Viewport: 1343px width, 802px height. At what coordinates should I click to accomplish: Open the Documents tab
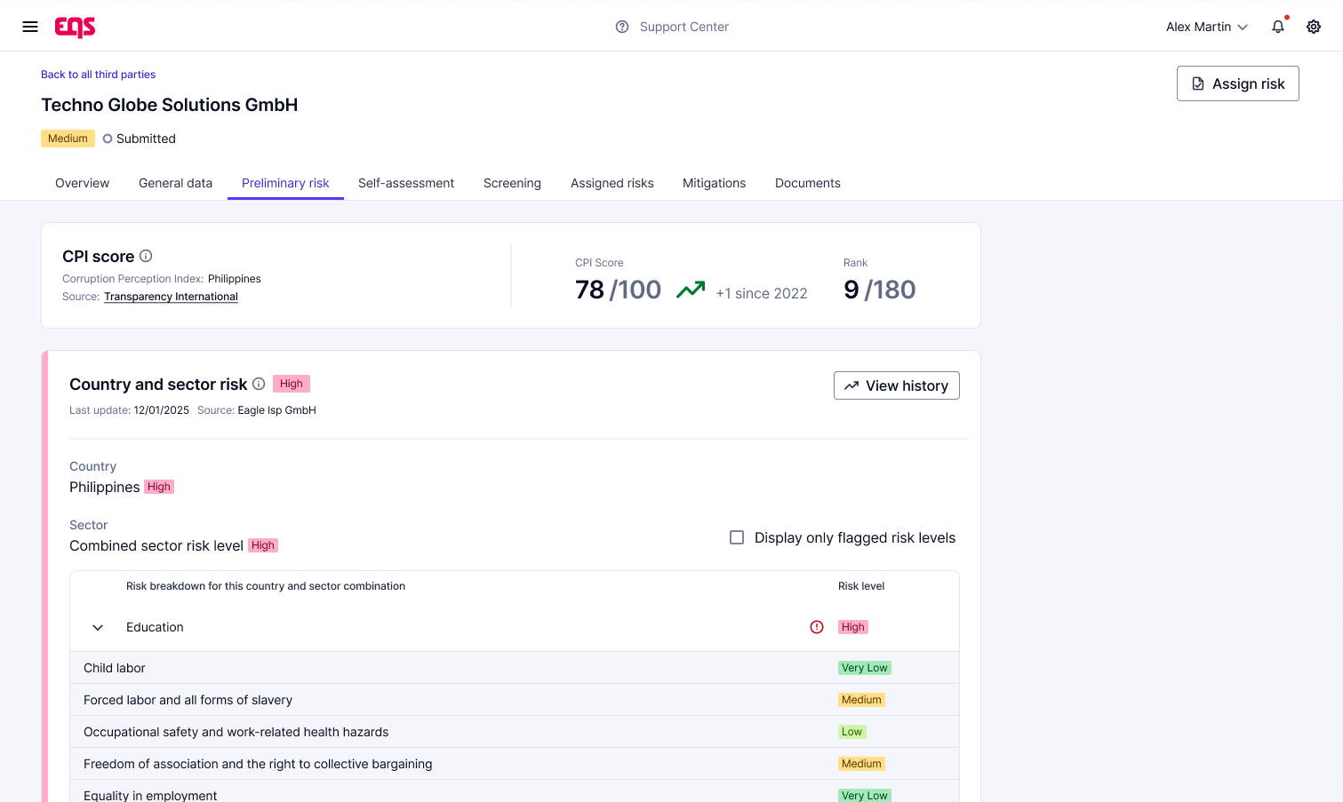pos(807,183)
